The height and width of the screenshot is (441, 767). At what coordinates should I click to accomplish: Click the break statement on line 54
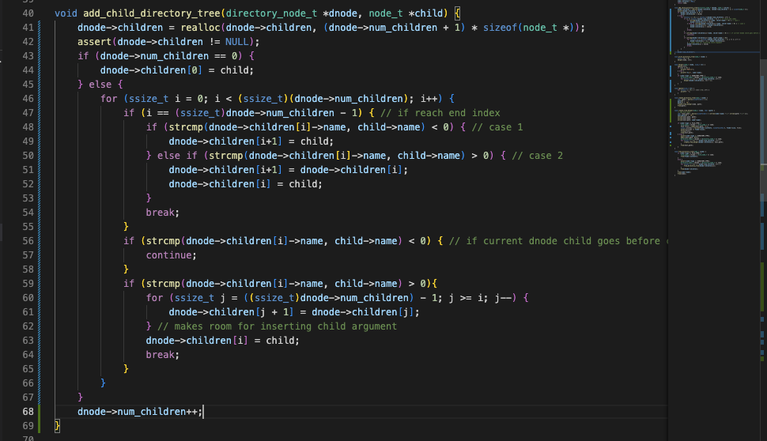click(x=162, y=213)
